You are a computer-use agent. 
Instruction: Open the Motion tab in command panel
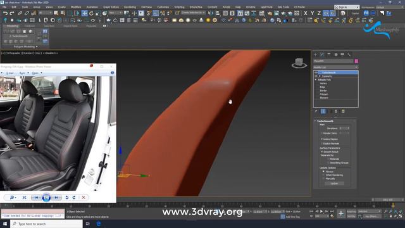(x=336, y=54)
